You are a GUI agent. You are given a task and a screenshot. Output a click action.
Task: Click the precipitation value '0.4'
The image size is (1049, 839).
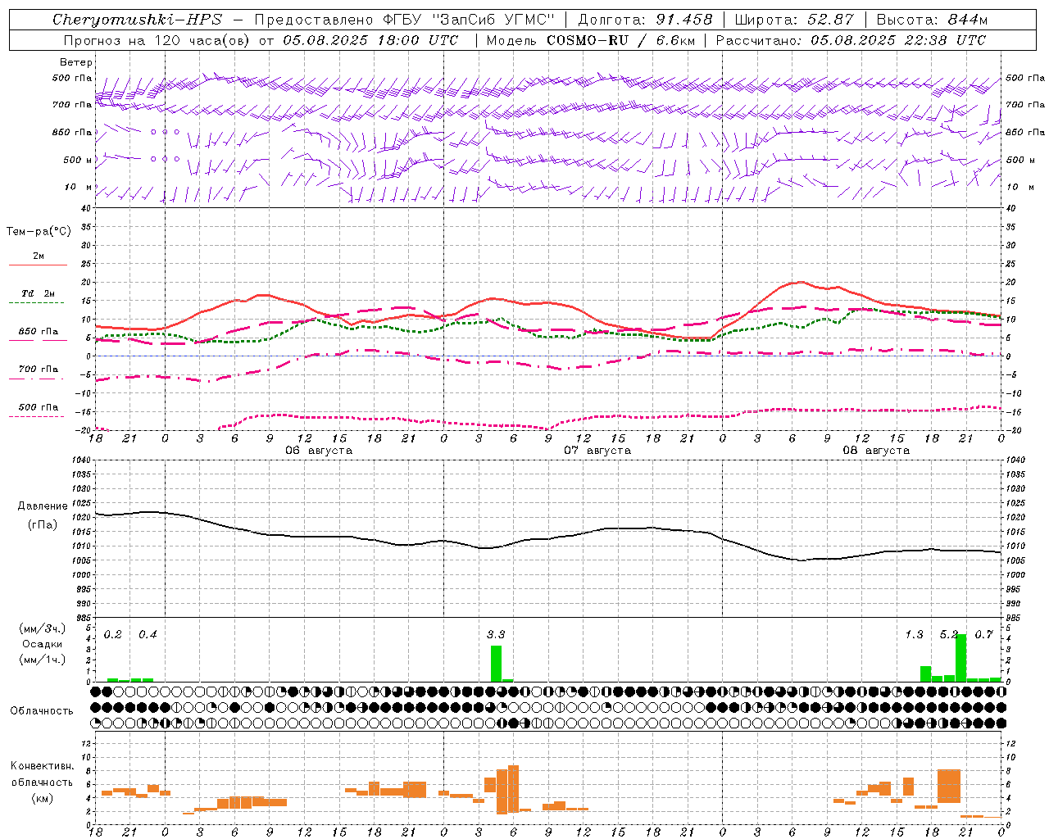tap(148, 634)
